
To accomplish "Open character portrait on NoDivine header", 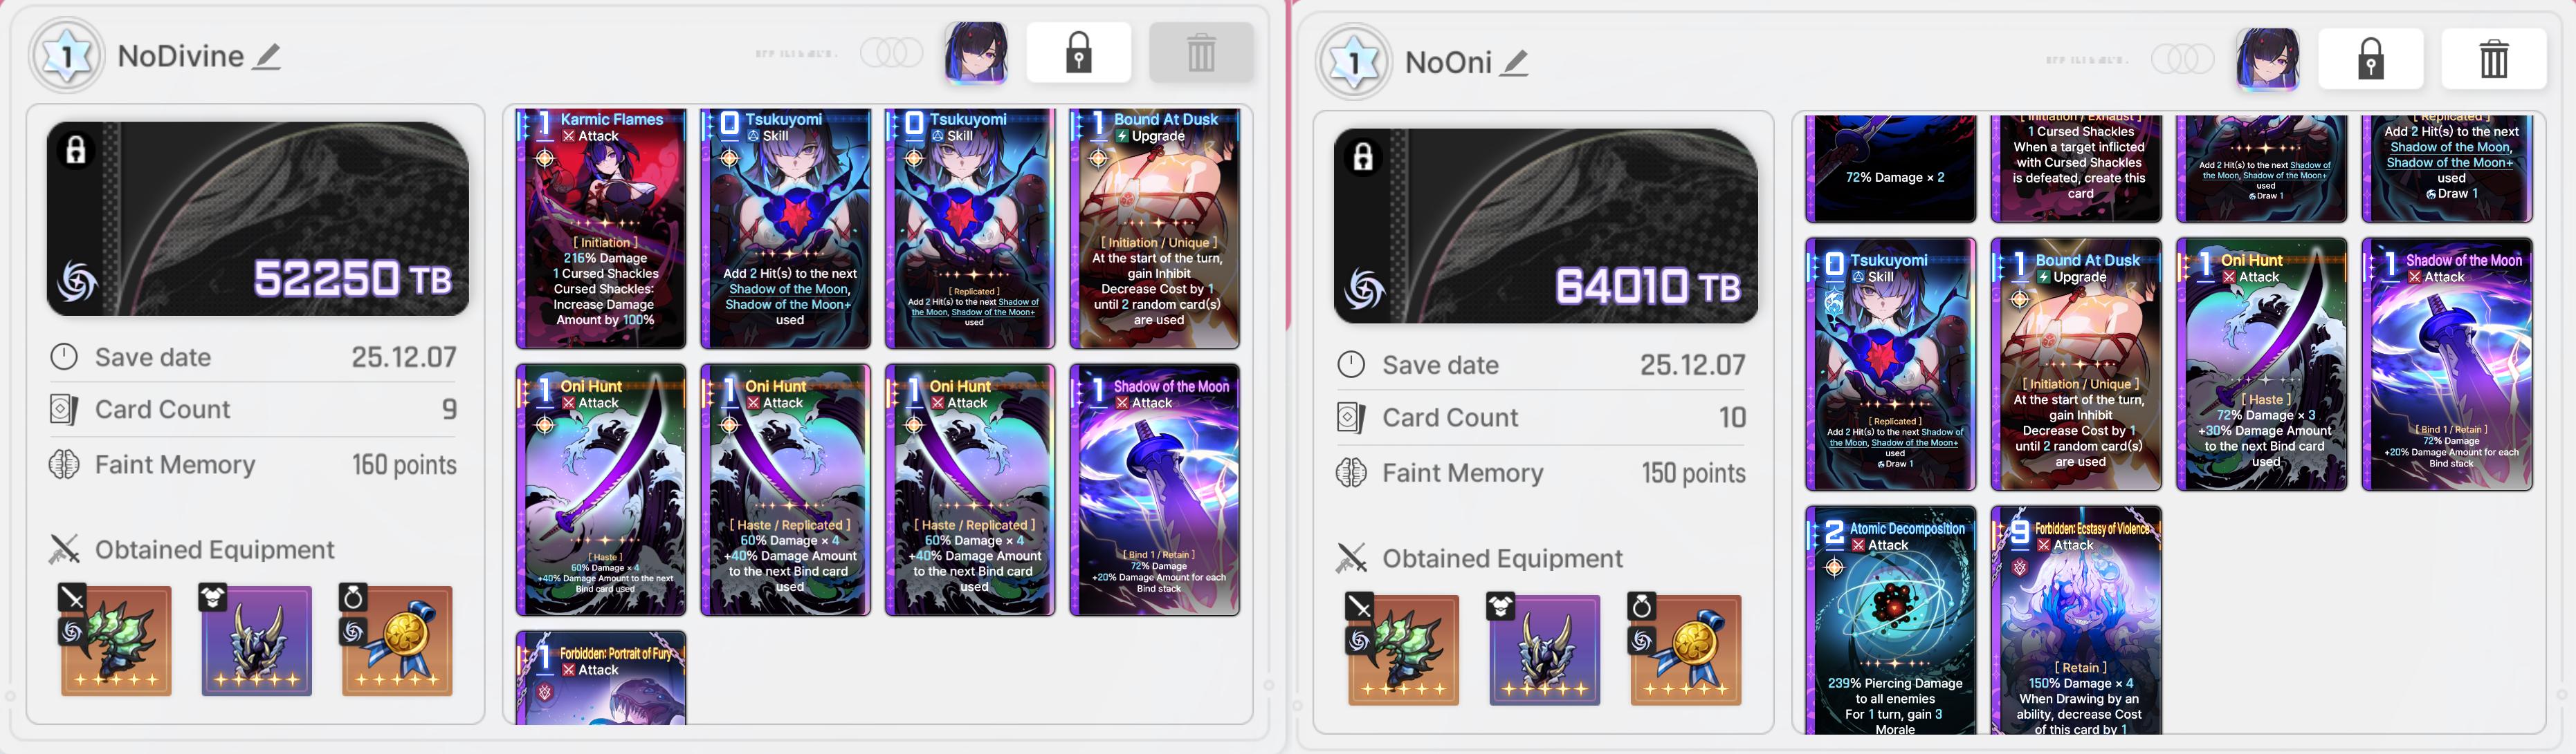I will [x=976, y=52].
